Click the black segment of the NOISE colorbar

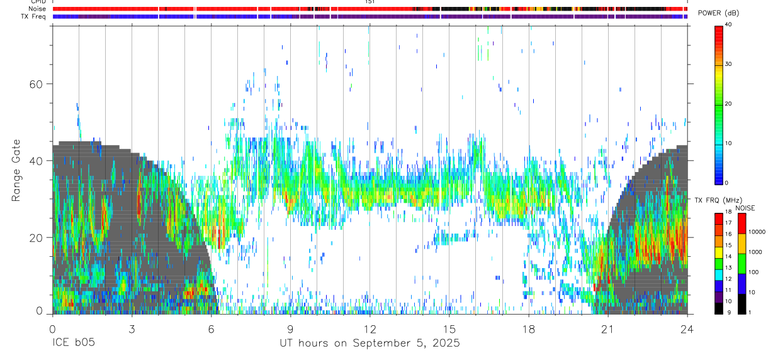742,304
